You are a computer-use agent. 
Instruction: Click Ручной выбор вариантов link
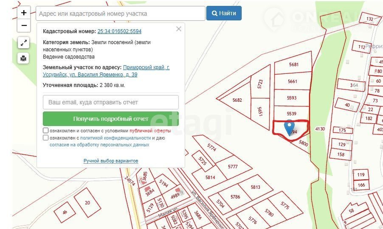coord(111,161)
